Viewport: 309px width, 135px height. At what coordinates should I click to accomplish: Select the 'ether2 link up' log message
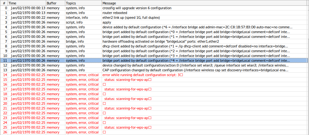pos(131,18)
